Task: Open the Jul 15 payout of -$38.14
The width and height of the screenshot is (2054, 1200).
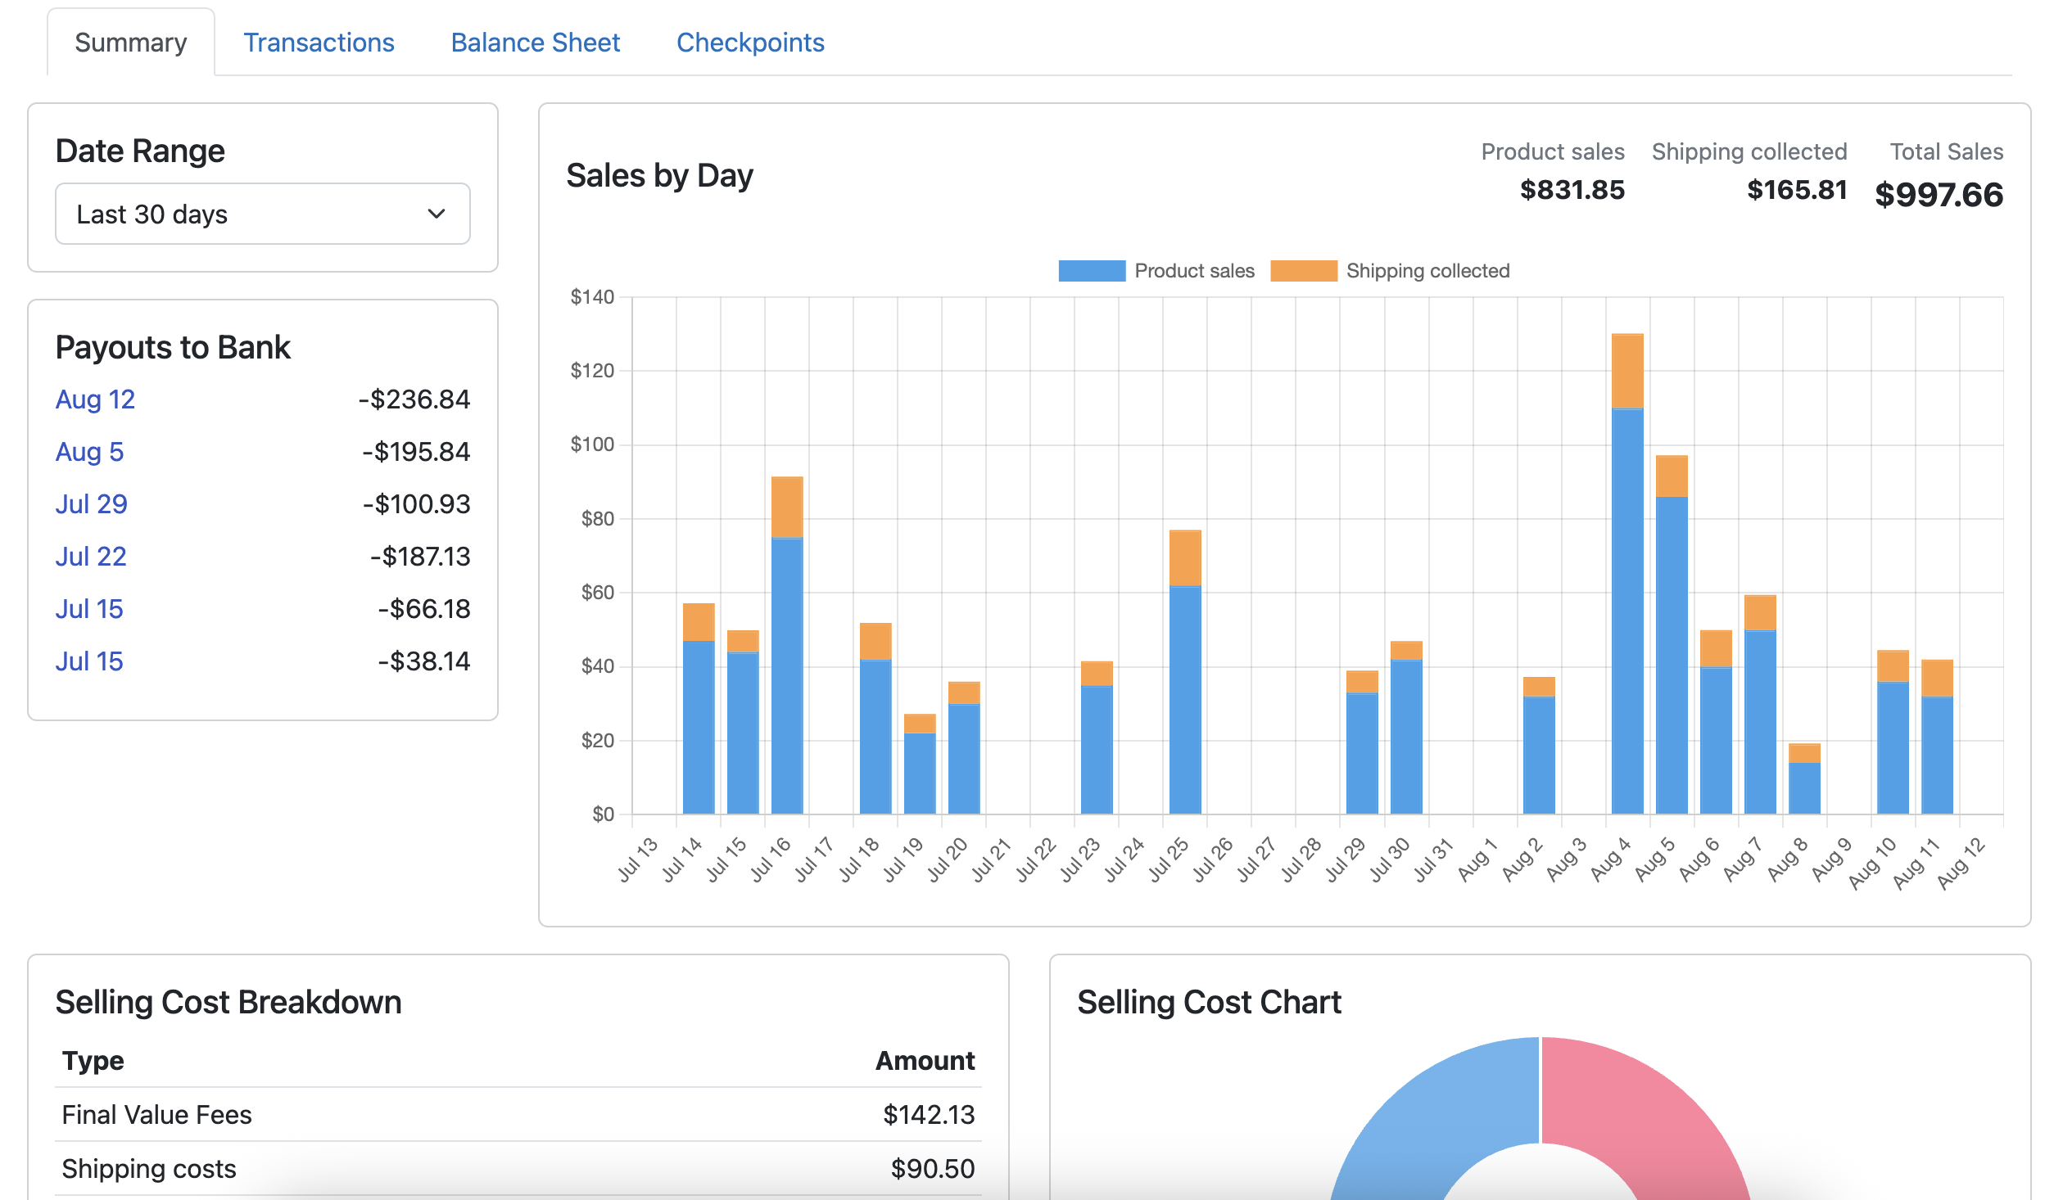Action: point(89,661)
